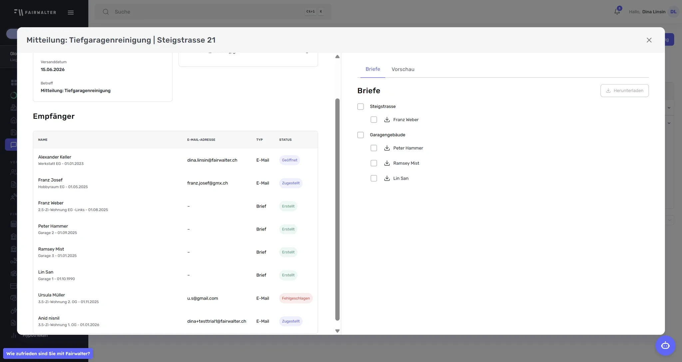Click the Versanddatum value 15.06.2026
This screenshot has height=362, width=682.
[53, 70]
